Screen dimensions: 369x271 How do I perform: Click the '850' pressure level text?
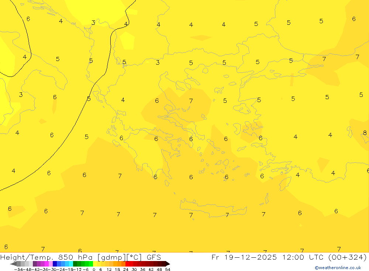66,257
